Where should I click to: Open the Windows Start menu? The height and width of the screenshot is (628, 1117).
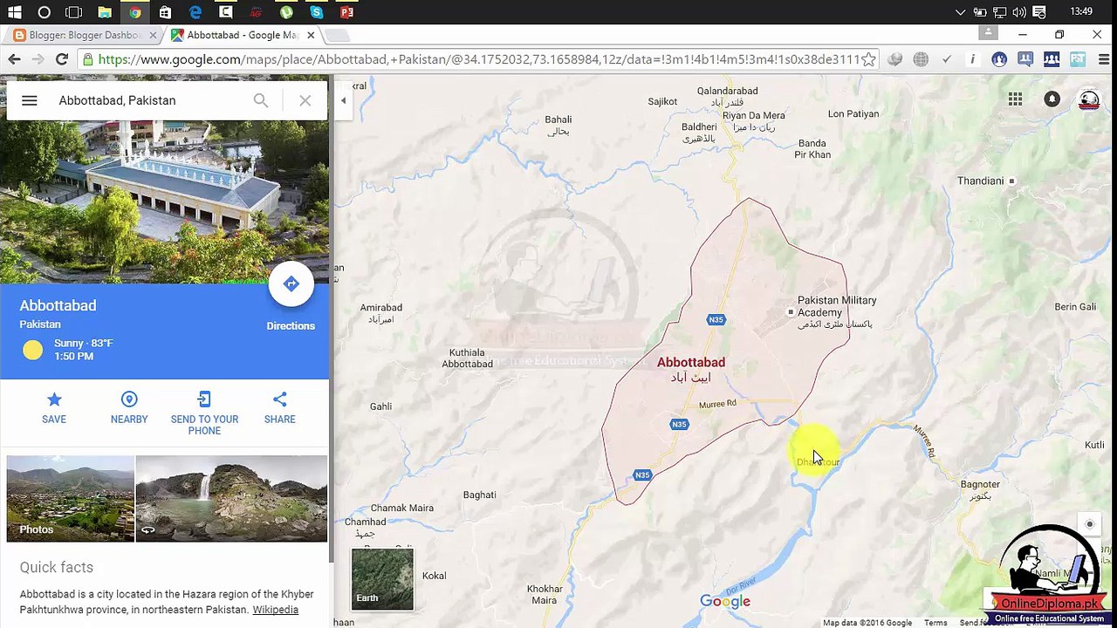[15, 12]
